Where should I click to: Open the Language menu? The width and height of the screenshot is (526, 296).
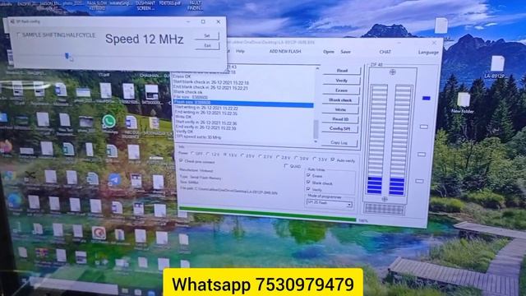[x=428, y=53]
